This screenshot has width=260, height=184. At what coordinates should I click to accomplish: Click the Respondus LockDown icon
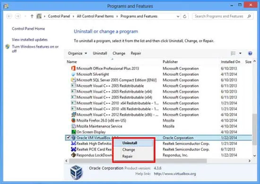pyautogui.click(x=73, y=155)
